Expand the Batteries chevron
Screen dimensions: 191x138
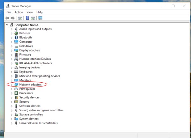[11, 33]
